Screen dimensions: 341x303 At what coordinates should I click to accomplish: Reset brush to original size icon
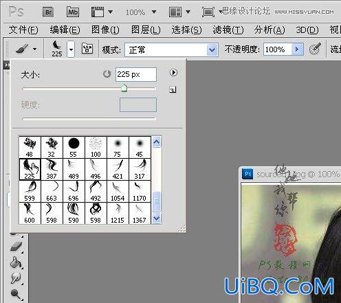[107, 74]
